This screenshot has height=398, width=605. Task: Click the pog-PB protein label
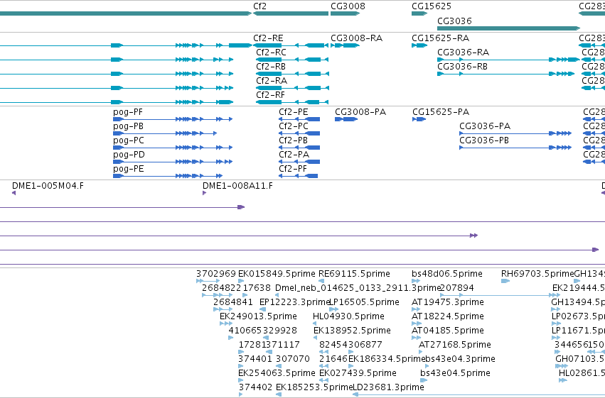(128, 126)
